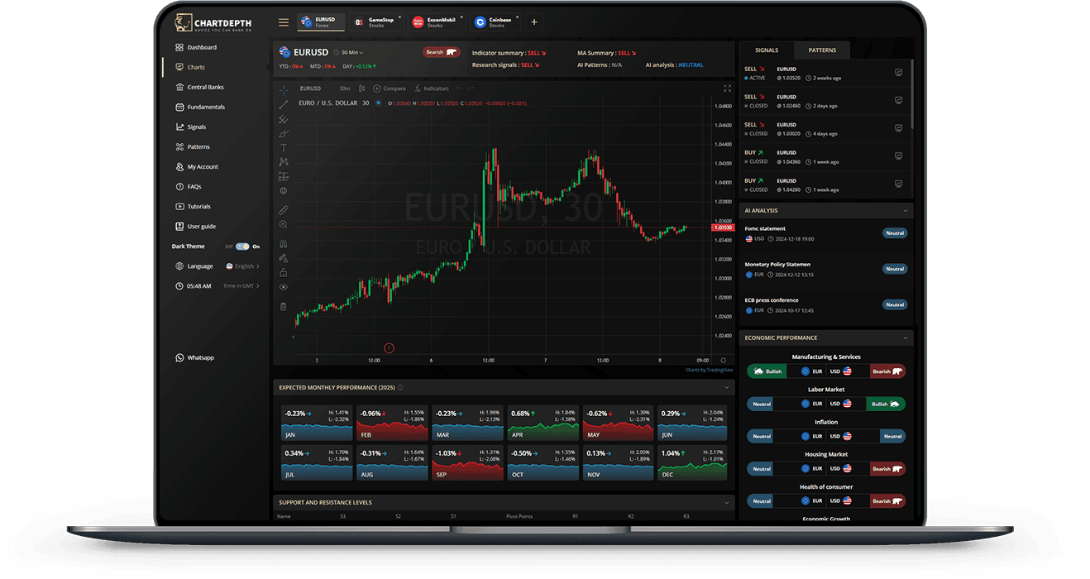This screenshot has width=1090, height=579.
Task: Switch to the GameStop Stocks tab
Action: [x=375, y=22]
